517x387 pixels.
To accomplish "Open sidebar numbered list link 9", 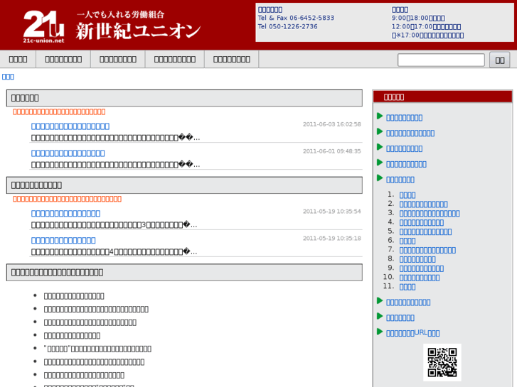I will tap(422, 268).
